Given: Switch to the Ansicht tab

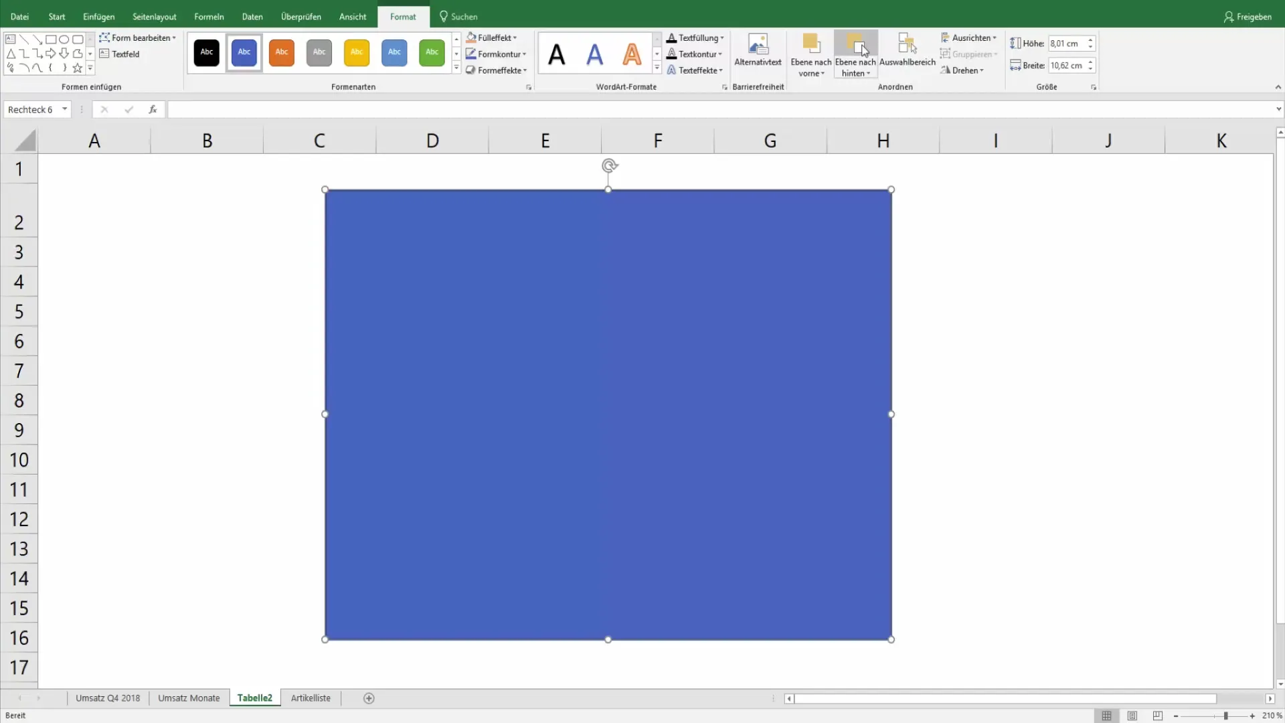Looking at the screenshot, I should pos(353,17).
